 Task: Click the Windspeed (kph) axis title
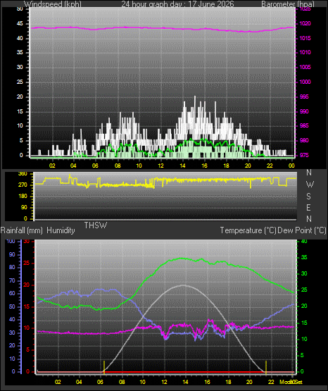53,4
